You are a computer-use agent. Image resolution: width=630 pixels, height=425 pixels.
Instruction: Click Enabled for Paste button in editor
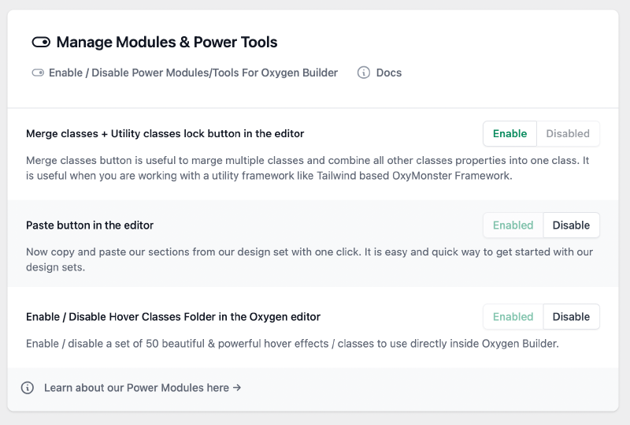click(x=513, y=226)
